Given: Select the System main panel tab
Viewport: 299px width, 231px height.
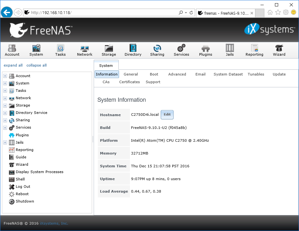Looking at the screenshot, I should [x=106, y=66].
